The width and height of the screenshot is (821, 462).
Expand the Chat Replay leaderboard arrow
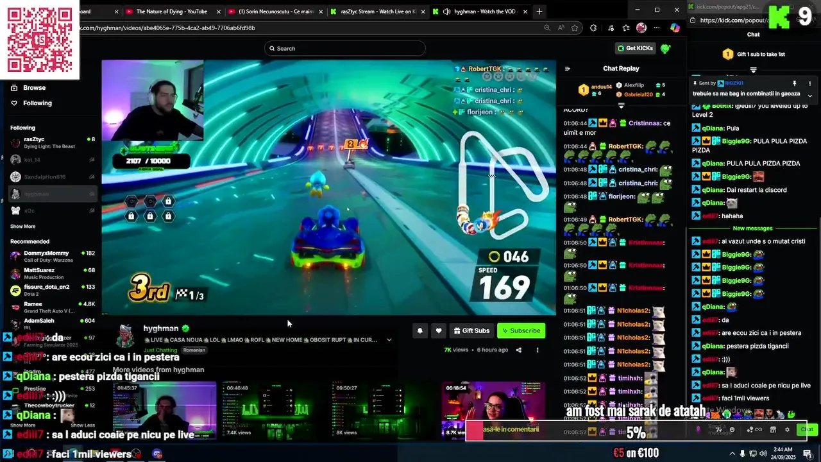(621, 105)
